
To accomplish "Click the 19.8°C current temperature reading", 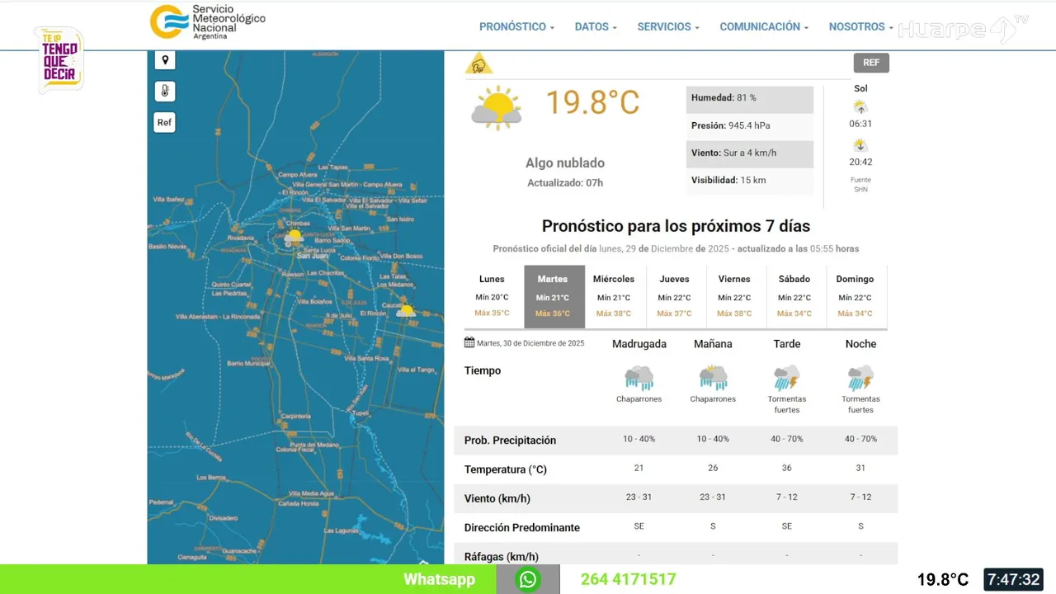I will click(x=592, y=103).
